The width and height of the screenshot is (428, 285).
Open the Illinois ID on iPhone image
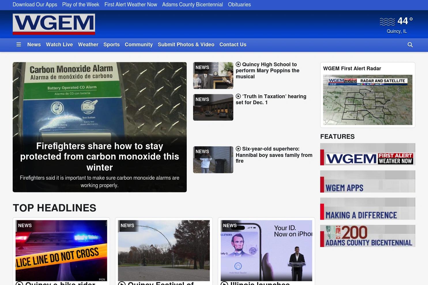click(x=266, y=251)
